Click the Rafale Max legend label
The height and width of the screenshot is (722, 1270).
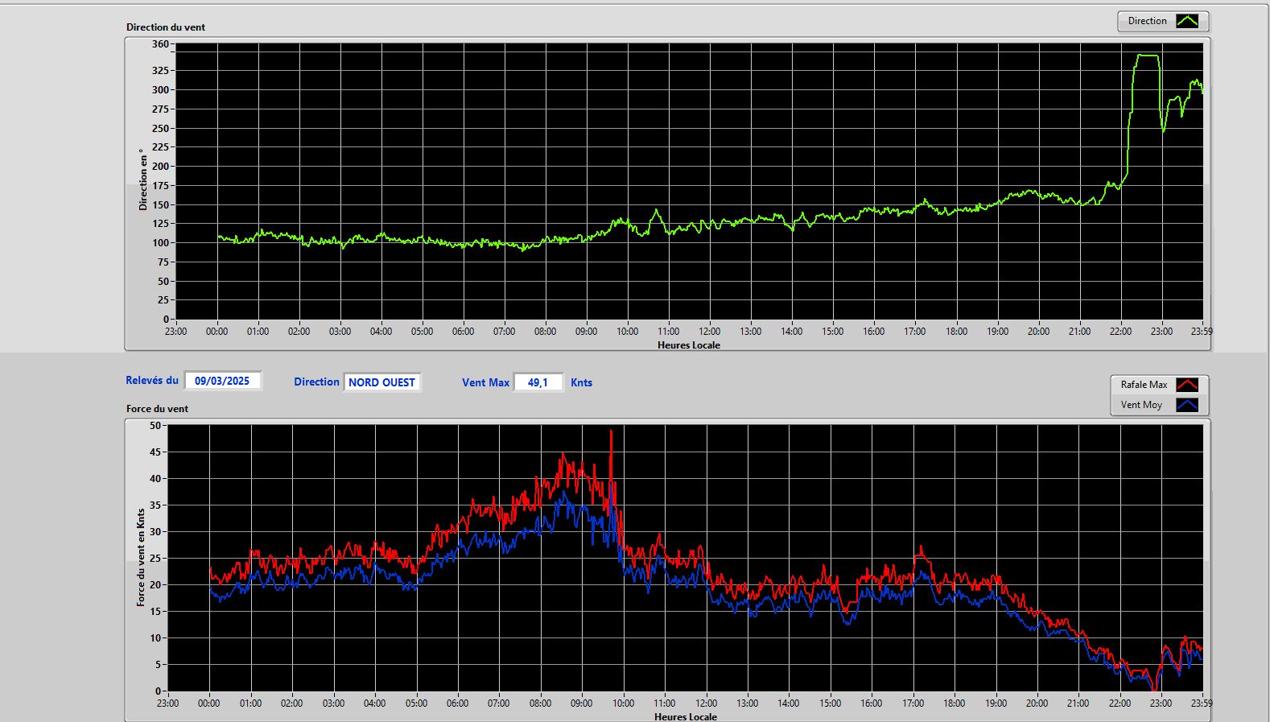point(1144,385)
